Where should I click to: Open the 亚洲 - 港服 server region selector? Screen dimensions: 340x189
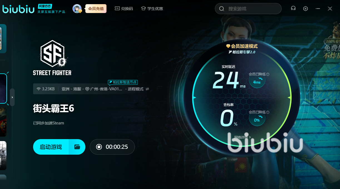click(x=71, y=89)
